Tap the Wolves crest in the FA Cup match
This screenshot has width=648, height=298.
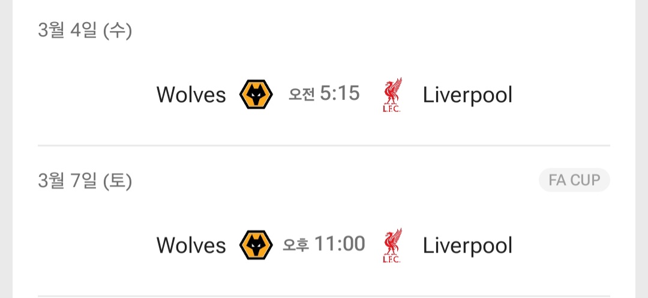tap(256, 245)
